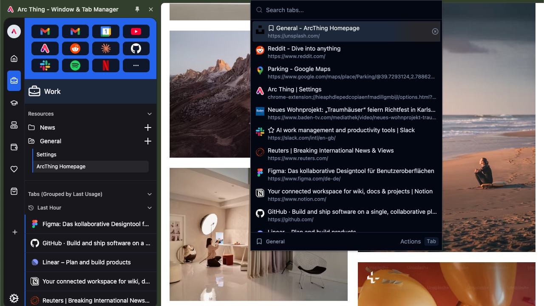Open the mountain landscape photo
Viewport: 544px width, 306px height.
210,94
